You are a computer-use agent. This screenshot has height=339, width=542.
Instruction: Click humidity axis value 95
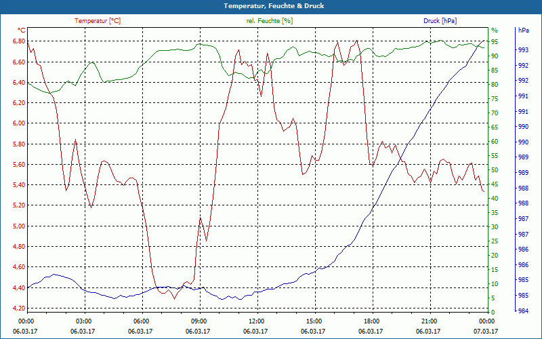point(495,42)
